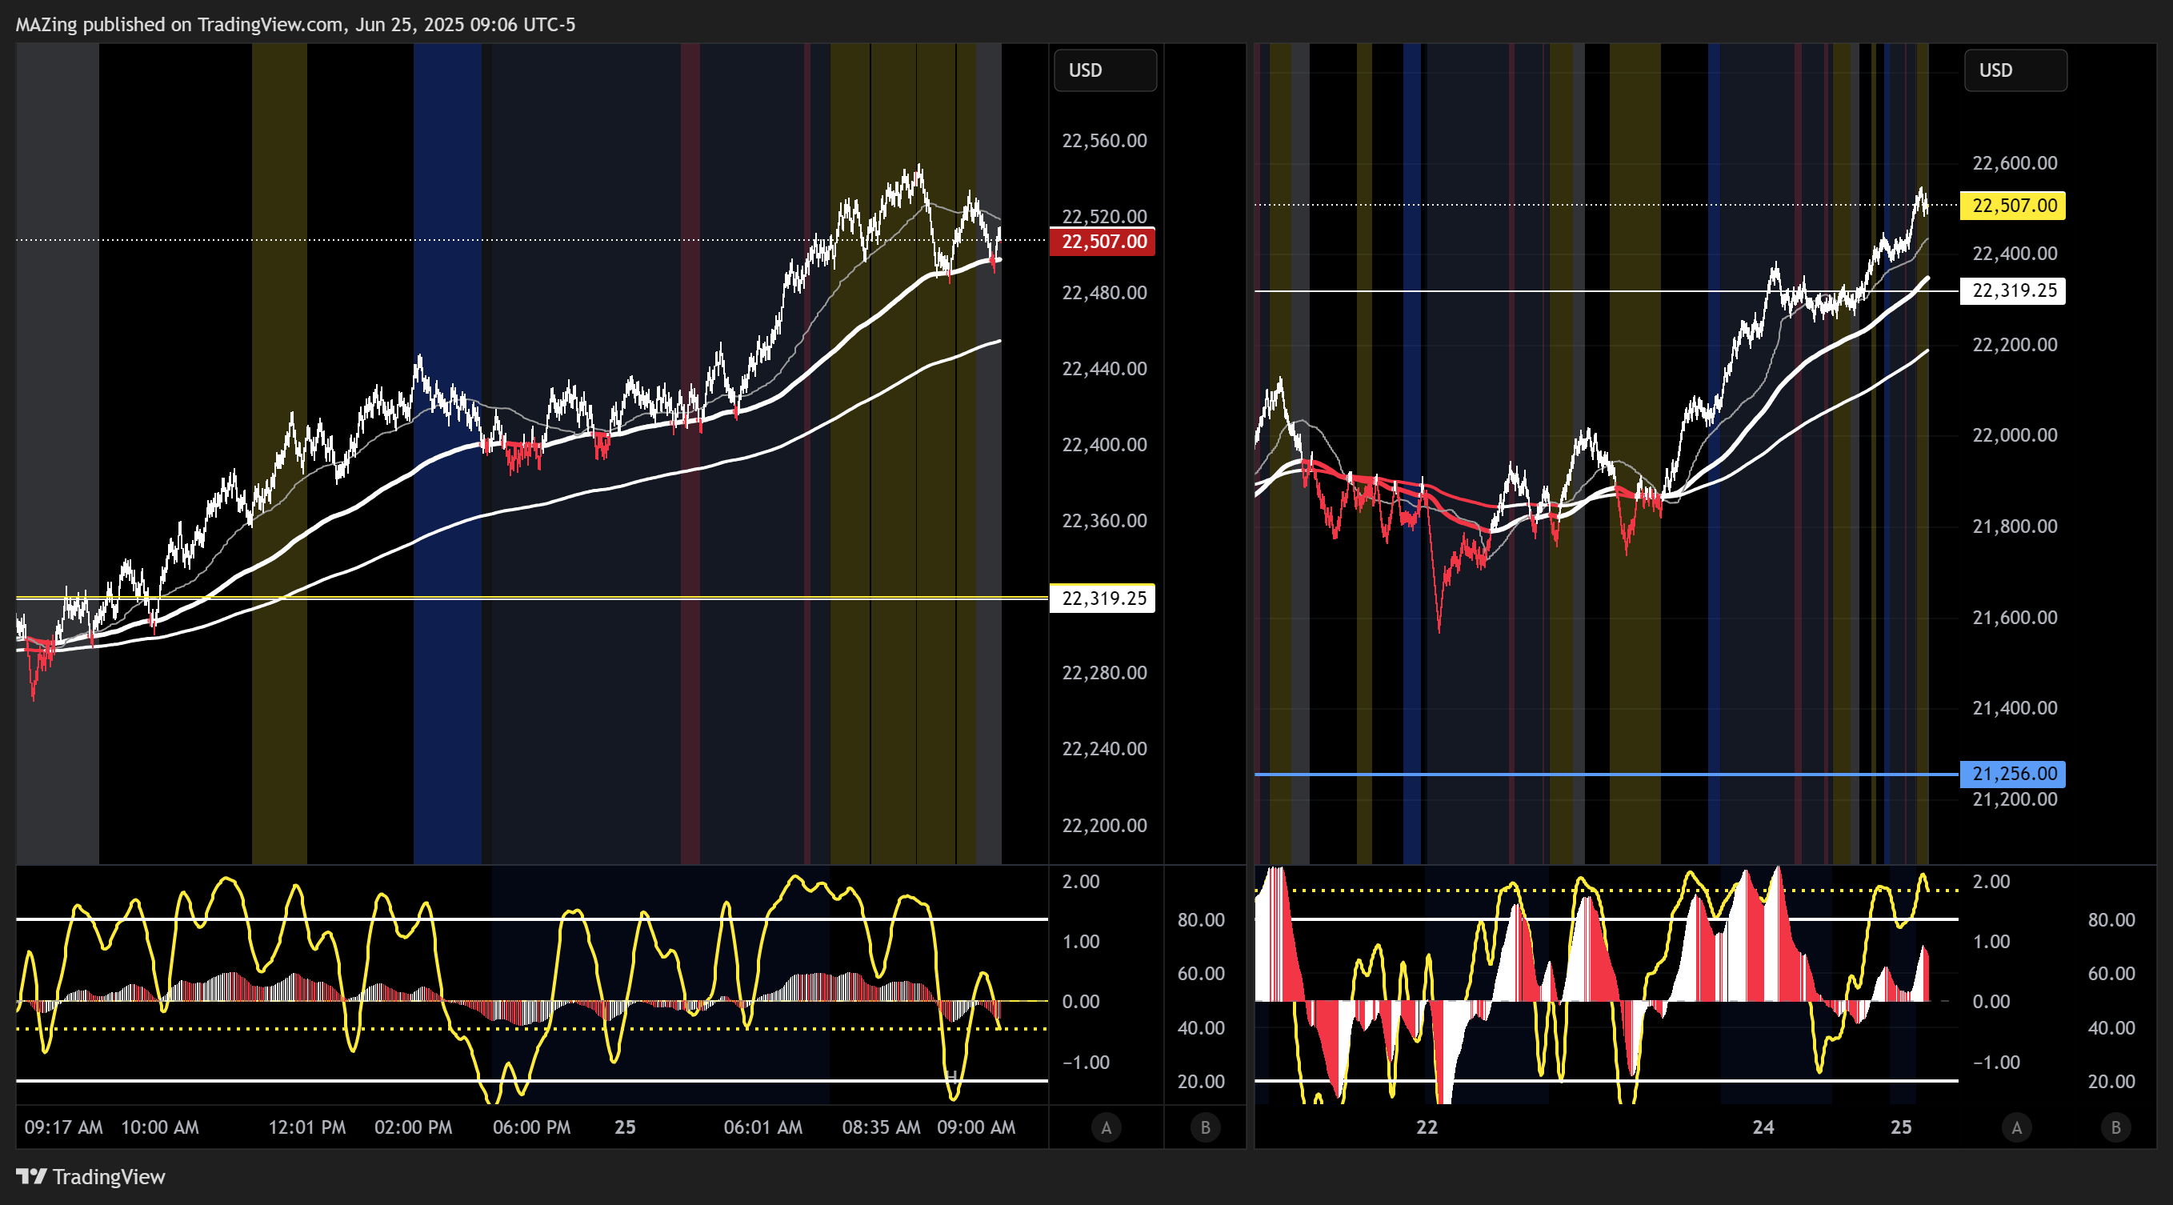Image resolution: width=2173 pixels, height=1205 pixels.
Task: Click the 21,600.00 price scale value
Action: 2015,617
